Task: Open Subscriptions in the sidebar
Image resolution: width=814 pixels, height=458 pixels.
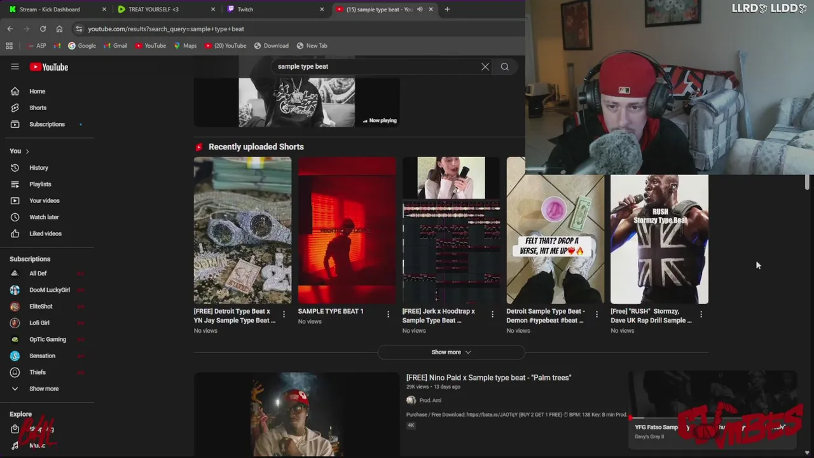Action: (x=47, y=124)
